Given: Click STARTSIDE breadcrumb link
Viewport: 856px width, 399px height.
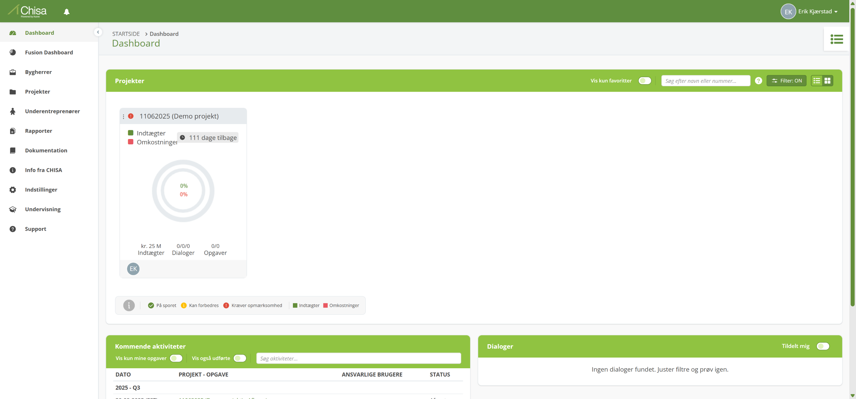Looking at the screenshot, I should pyautogui.click(x=126, y=34).
